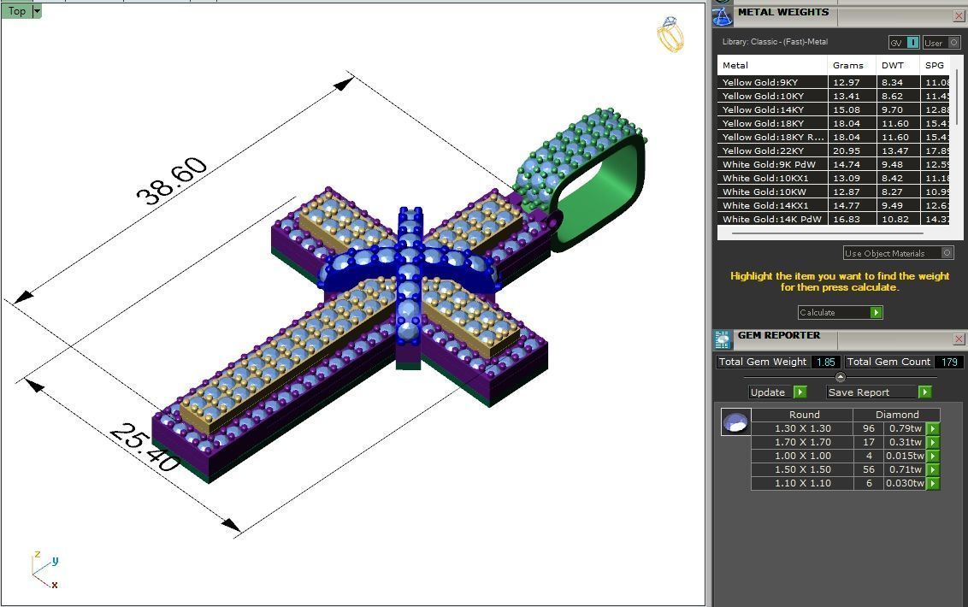Select the White Gold:14KX1 row
Image resolution: width=968 pixels, height=607 pixels.
[x=833, y=205]
